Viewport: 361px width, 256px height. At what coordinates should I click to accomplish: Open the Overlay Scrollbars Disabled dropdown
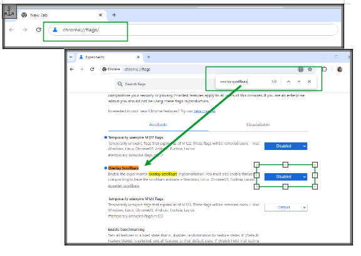click(x=286, y=177)
